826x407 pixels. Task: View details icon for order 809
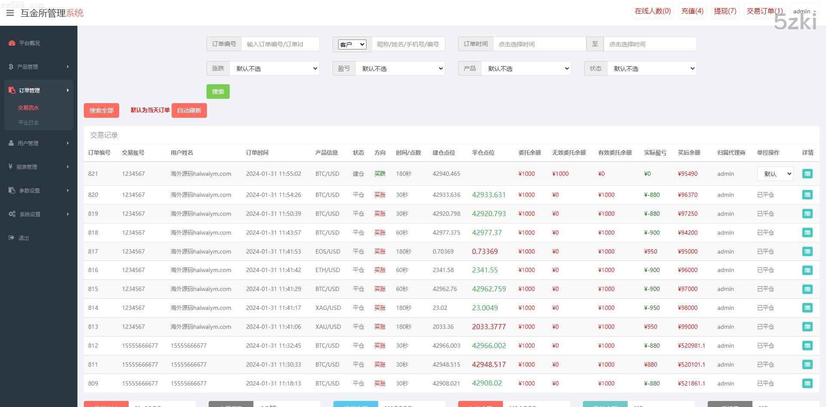808,383
